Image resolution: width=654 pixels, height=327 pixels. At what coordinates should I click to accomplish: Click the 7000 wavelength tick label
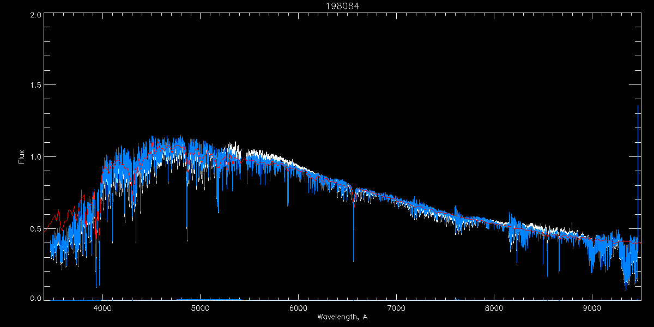[x=396, y=307]
